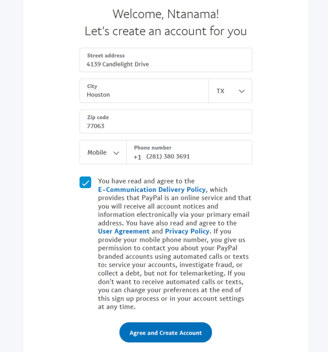The image size is (328, 352).
Task: Open the state dropdown showing TX
Action: click(x=230, y=91)
